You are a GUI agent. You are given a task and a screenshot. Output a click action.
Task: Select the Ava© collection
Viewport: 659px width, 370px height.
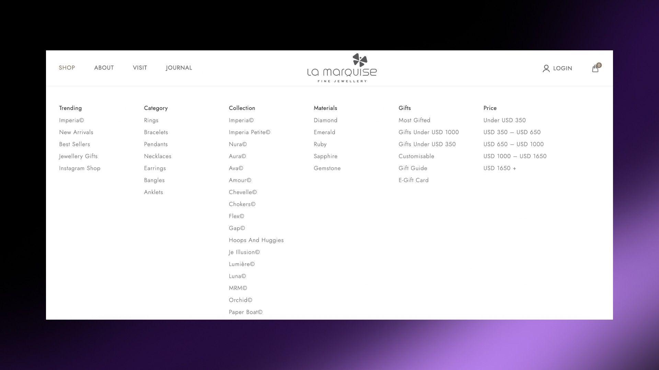click(x=236, y=168)
